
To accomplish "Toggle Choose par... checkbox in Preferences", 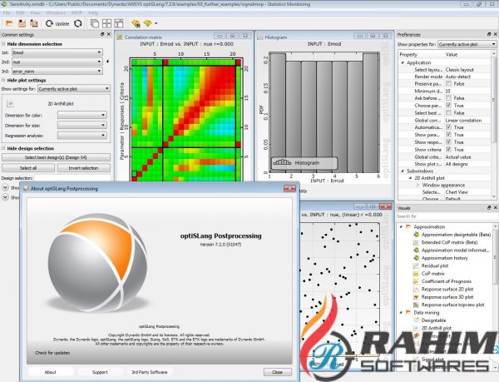I will [x=448, y=106].
